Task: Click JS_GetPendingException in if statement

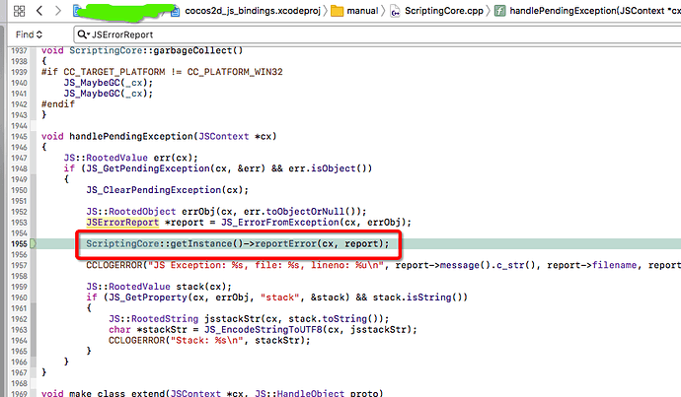Action: (x=148, y=168)
